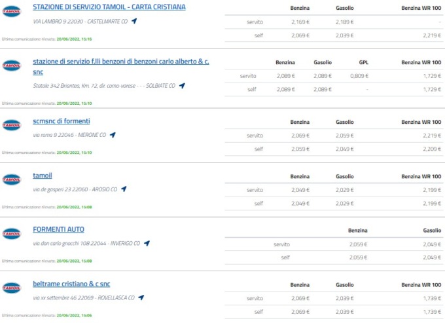445x323 pixels.
Task: Click tamoil Arosio servito Benzina WR 100 2,199 €
Action: (x=432, y=190)
